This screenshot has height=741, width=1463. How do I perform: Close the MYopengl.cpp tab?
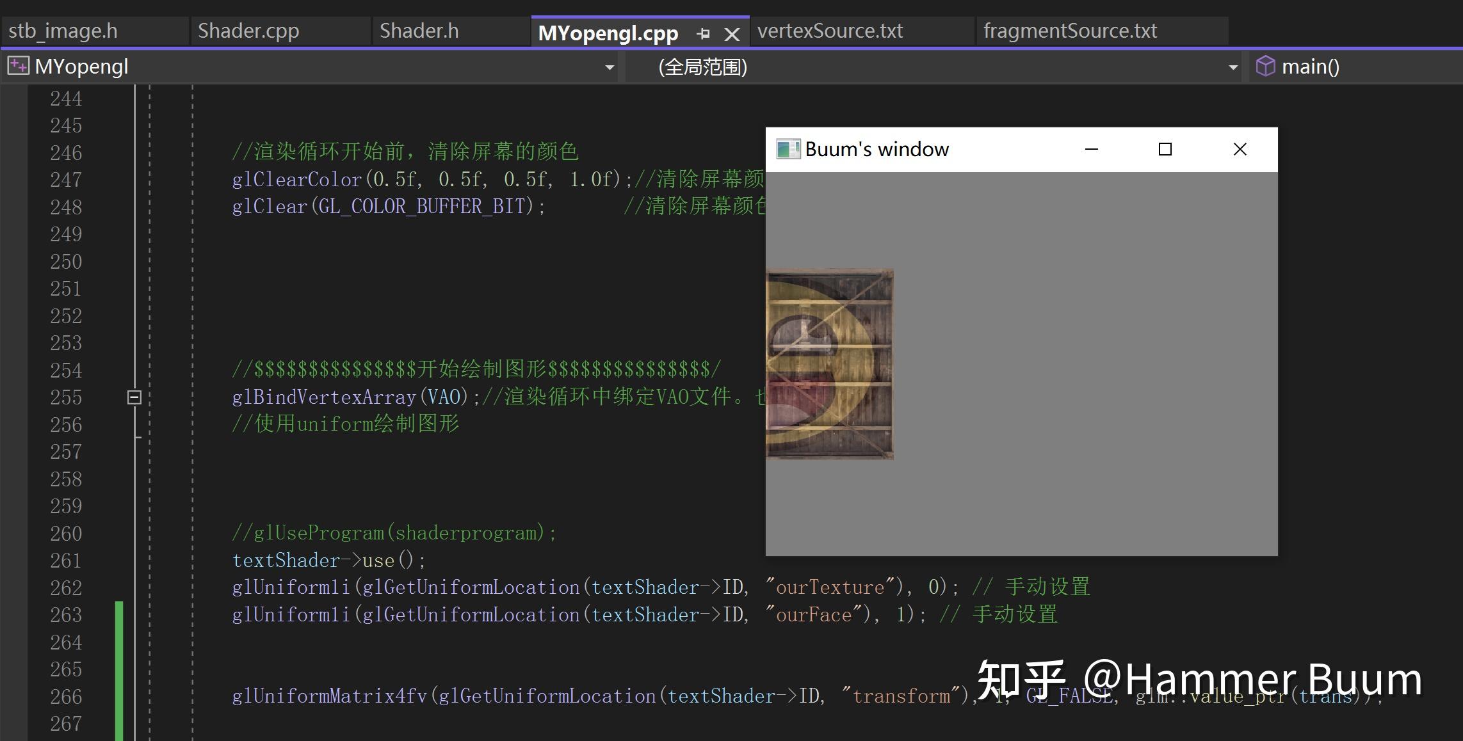pos(732,33)
